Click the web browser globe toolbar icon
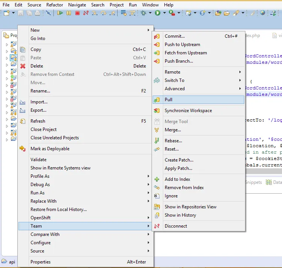The width and height of the screenshot is (282, 268). (263, 13)
